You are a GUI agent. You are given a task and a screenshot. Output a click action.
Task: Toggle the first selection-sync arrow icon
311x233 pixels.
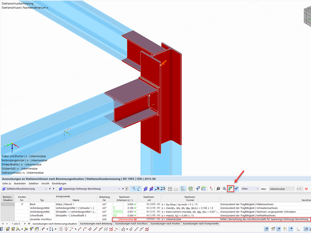pos(133,188)
